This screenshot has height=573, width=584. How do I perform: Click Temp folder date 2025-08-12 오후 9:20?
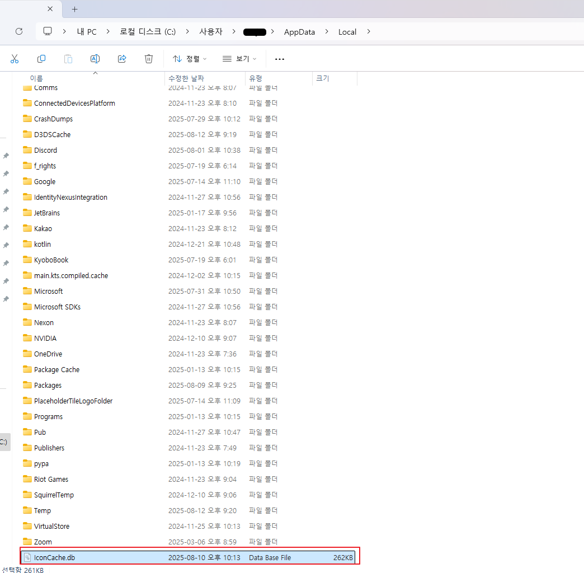202,510
